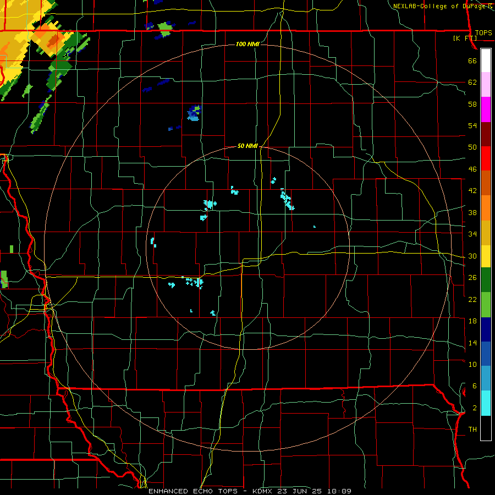
Task: Click the light blue 6 kft legend swatch
Action: [x=486, y=378]
